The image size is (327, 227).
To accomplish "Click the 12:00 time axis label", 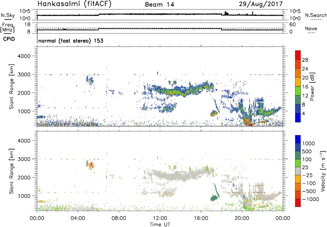I will pos(160,218).
